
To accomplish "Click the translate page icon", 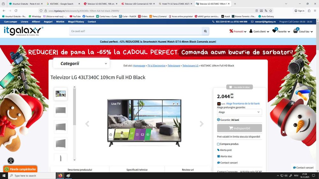I will click(266, 11).
